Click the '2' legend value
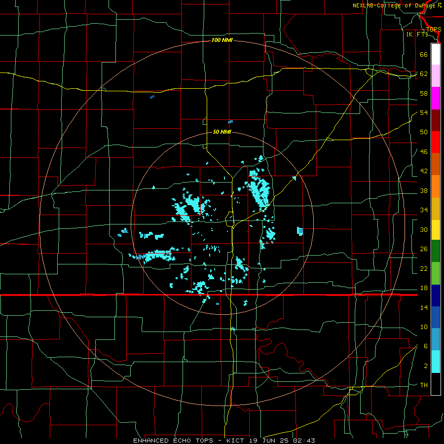Screen dimensions: 444x444 [425, 366]
